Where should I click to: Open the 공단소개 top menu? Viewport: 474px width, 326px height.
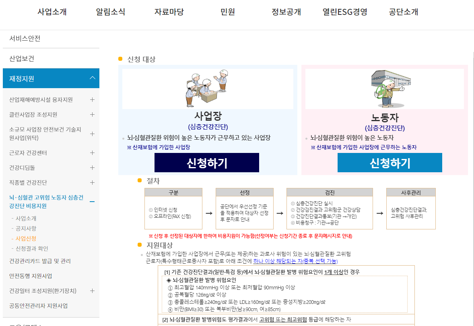(x=403, y=12)
